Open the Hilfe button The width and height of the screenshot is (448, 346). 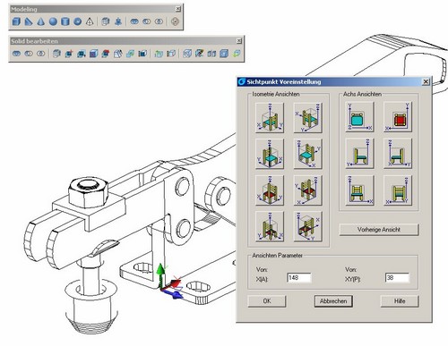(x=400, y=301)
